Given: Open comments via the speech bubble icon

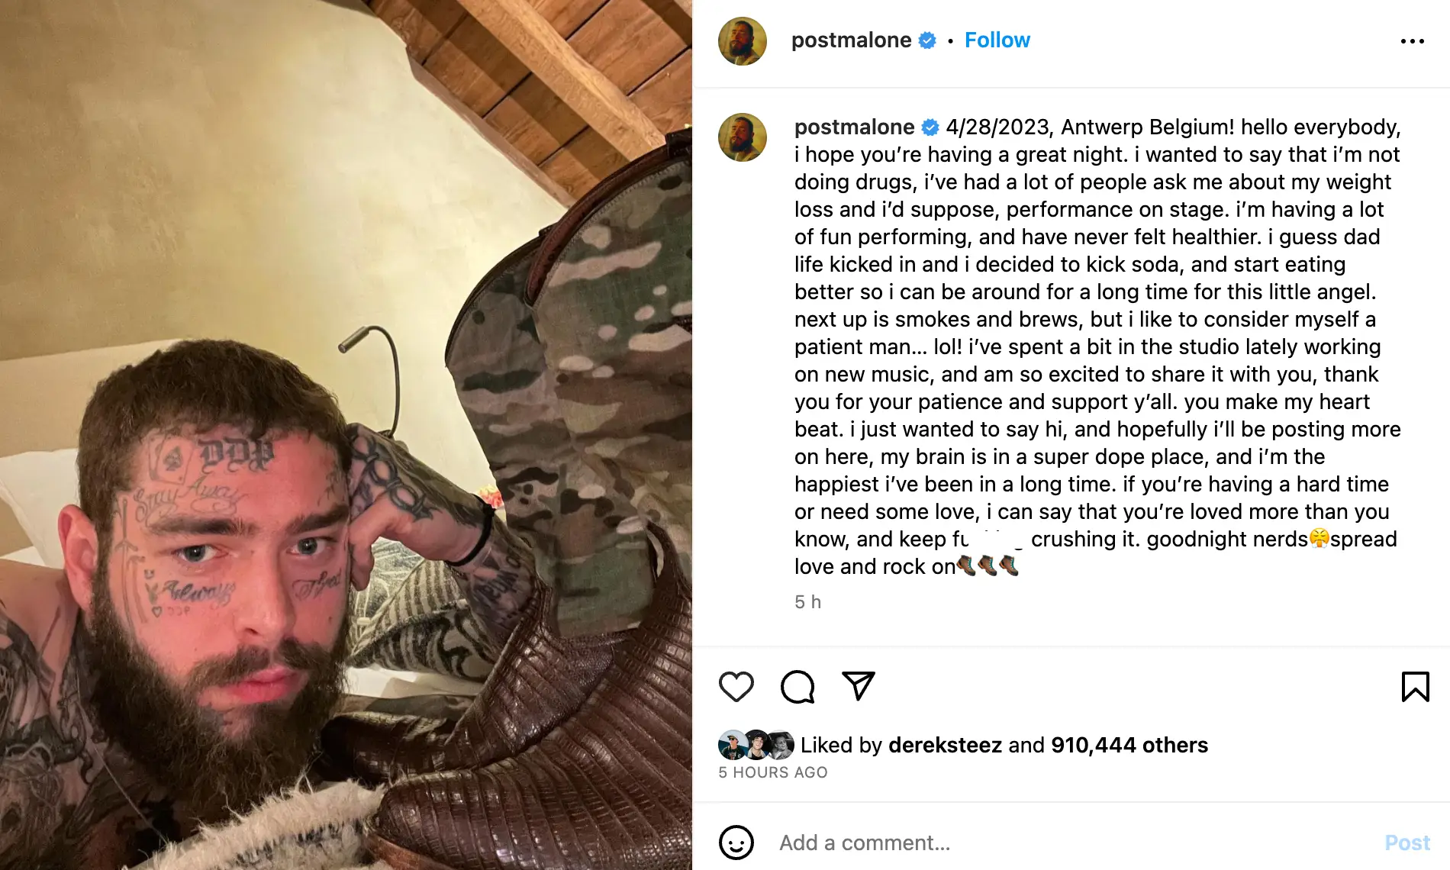Looking at the screenshot, I should (x=797, y=687).
